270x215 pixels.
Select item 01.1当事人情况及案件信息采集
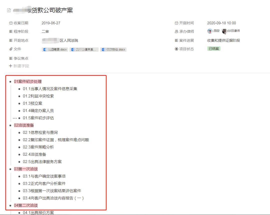pyautogui.click(x=50, y=89)
